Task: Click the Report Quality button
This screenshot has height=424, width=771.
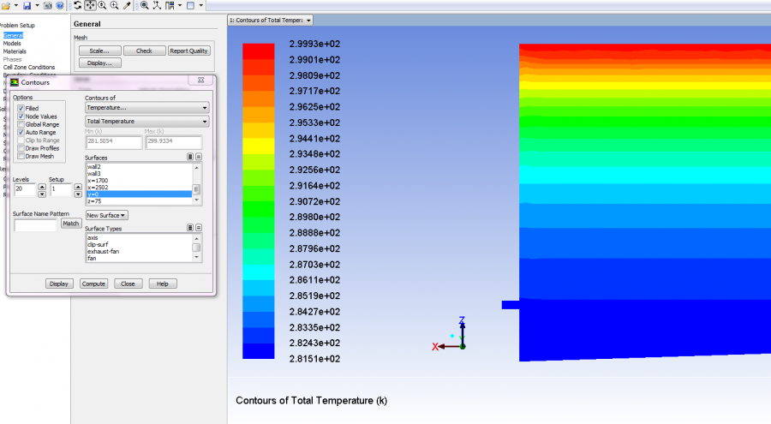Action: click(188, 51)
